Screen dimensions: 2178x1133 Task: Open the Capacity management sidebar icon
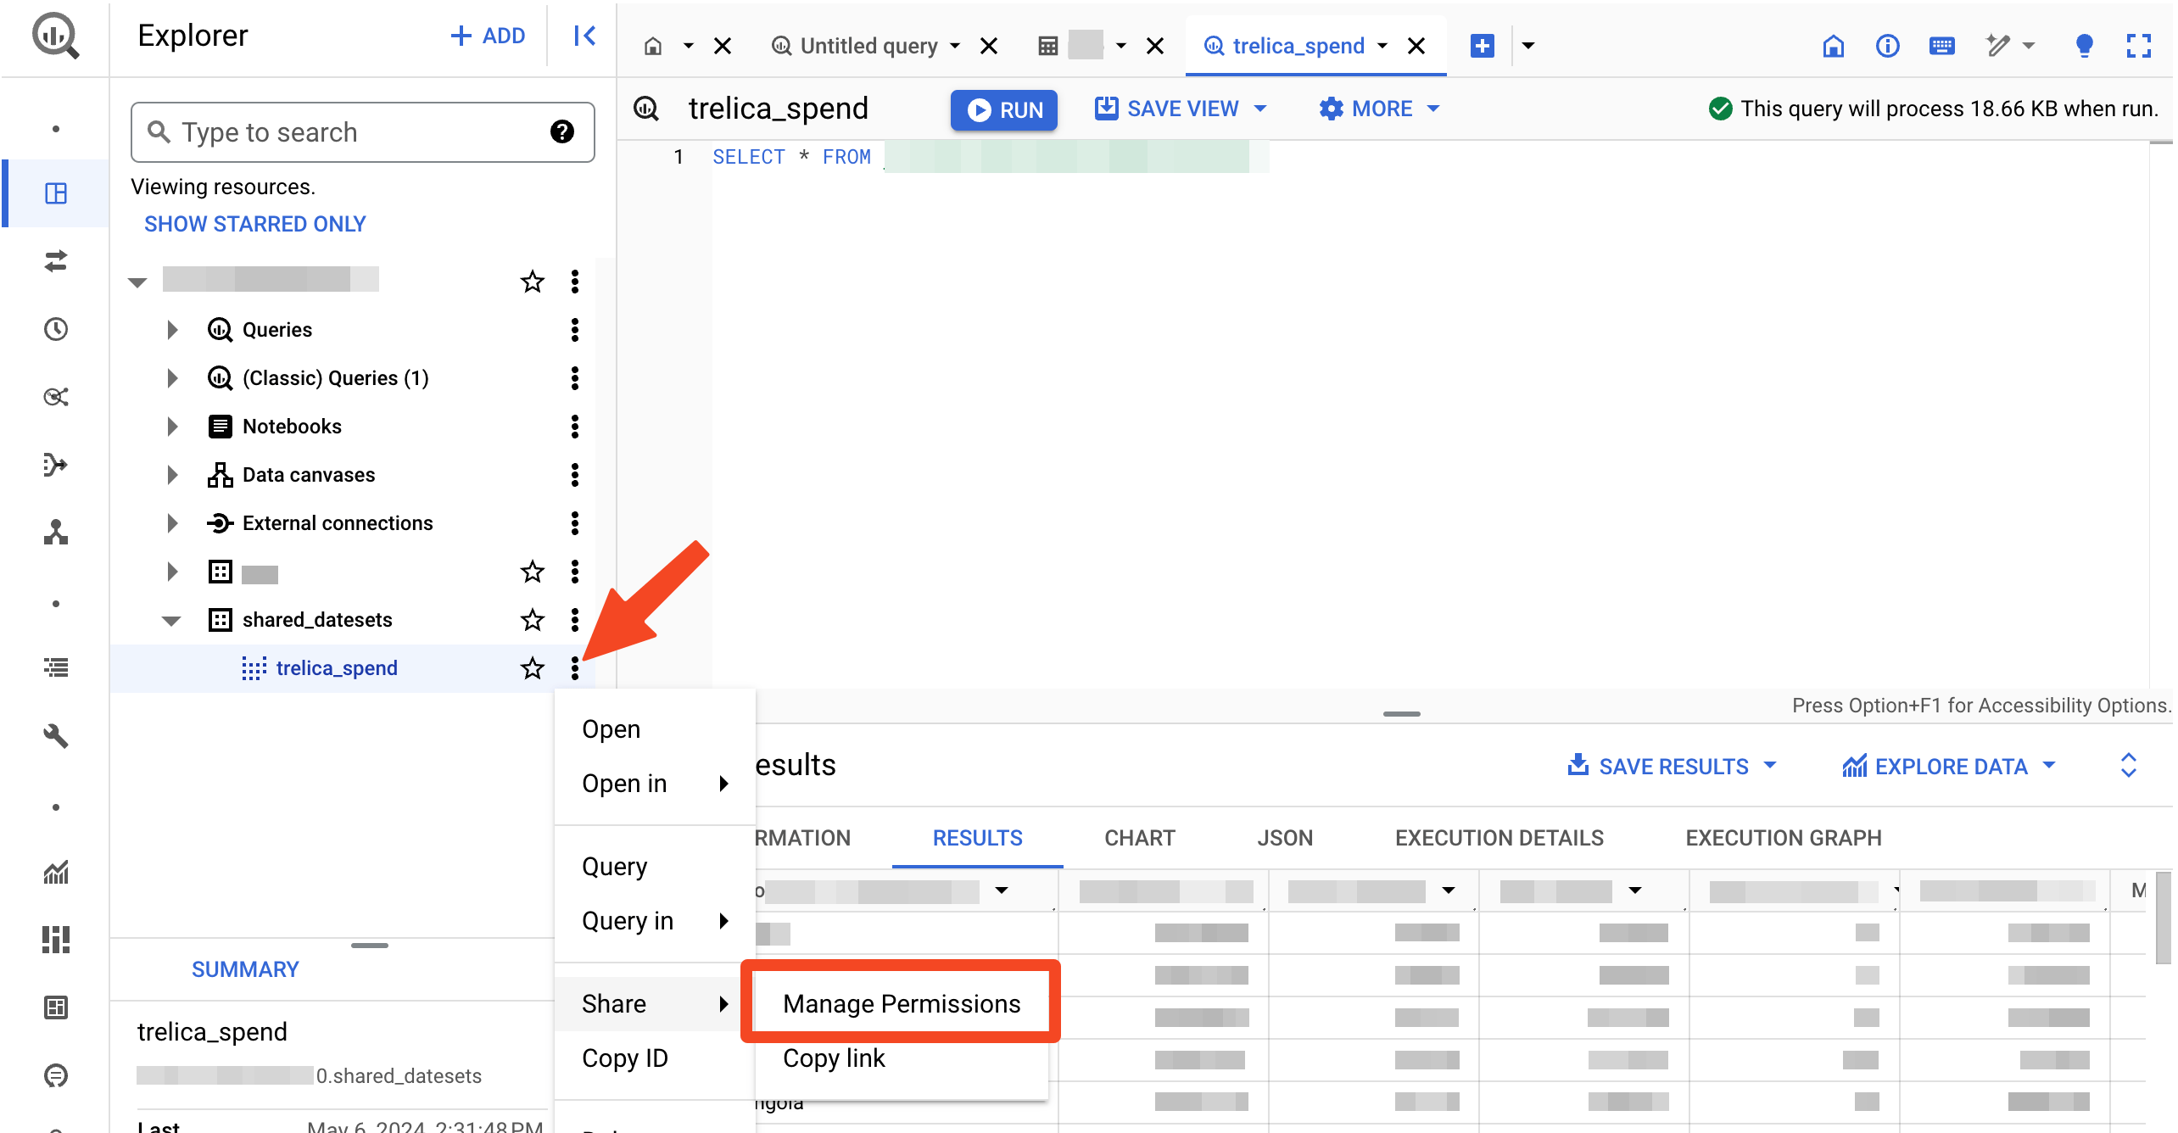tap(56, 940)
